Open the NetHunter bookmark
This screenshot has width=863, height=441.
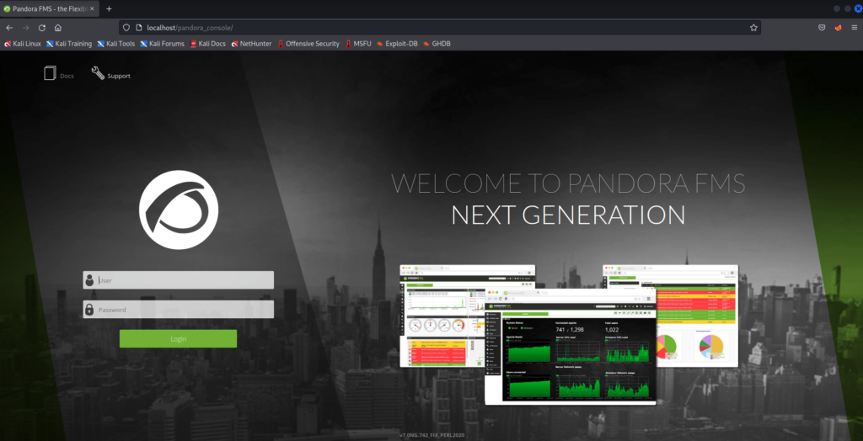251,44
